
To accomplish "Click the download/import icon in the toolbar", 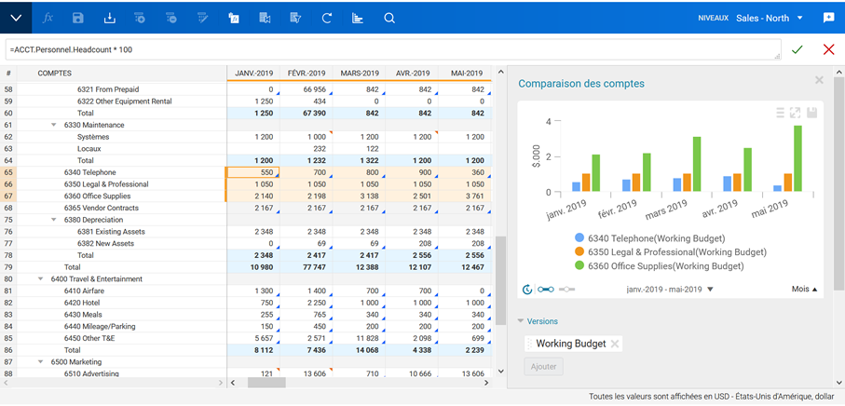I will click(109, 18).
